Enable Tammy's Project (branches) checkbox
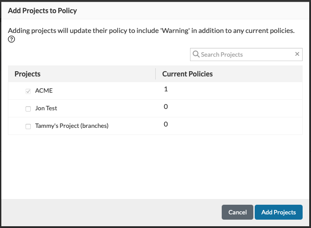This screenshot has width=311, height=228. click(x=28, y=126)
